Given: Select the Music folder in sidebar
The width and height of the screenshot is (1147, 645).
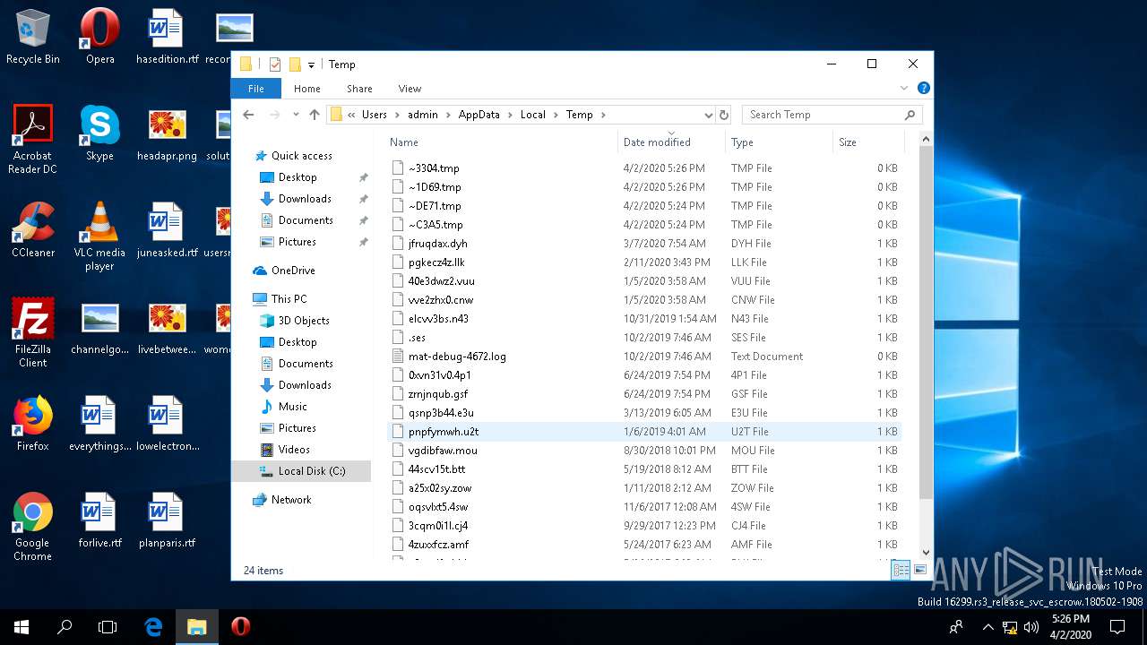Looking at the screenshot, I should tap(292, 407).
